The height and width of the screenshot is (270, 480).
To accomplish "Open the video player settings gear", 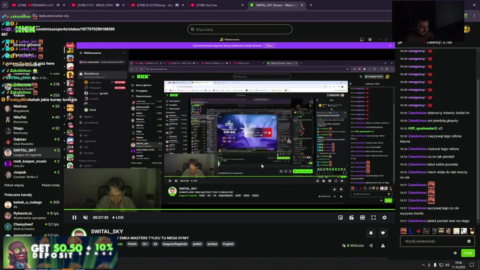I will pyautogui.click(x=384, y=217).
